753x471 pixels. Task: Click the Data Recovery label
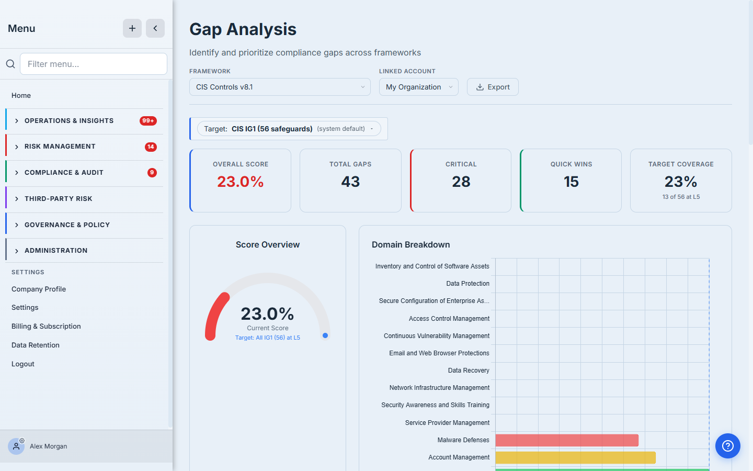[469, 371]
